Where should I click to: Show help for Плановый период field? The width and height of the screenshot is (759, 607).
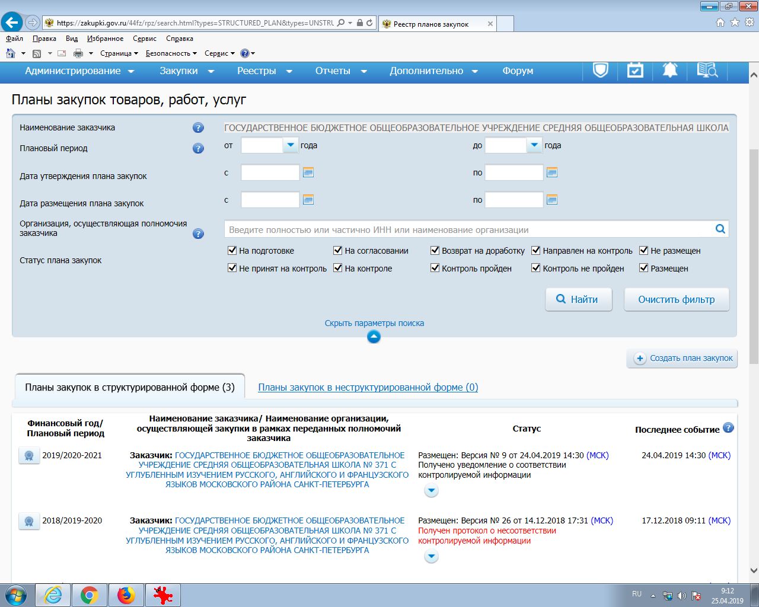[198, 148]
